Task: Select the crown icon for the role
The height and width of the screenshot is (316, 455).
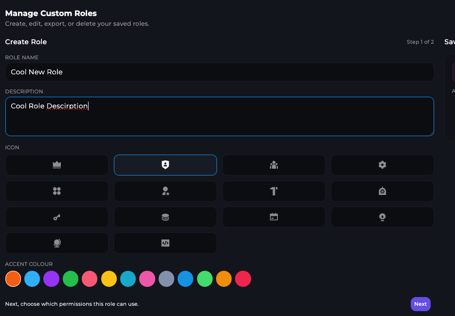Action: click(56, 165)
